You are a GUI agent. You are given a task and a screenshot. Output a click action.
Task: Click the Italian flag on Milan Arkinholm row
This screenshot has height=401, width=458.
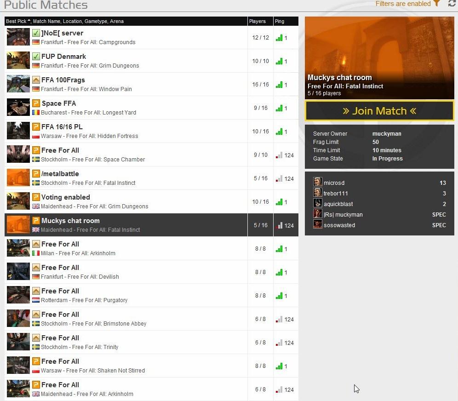click(36, 253)
